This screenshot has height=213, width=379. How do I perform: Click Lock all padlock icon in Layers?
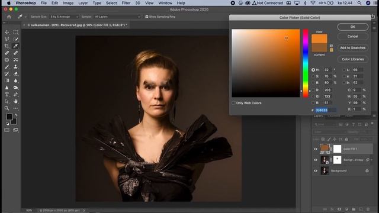pyautogui.click(x=346, y=140)
